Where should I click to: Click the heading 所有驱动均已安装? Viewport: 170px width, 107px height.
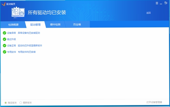pos(47,12)
